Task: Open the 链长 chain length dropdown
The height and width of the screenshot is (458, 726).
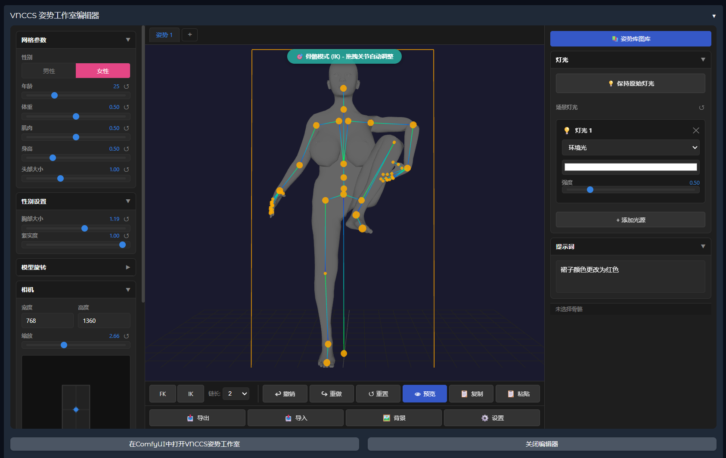Action: click(236, 394)
